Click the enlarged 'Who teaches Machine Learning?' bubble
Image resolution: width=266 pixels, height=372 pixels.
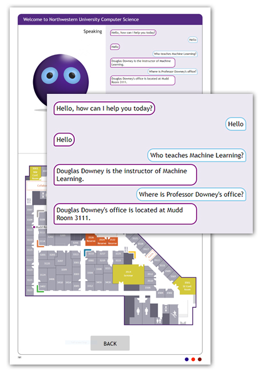[x=197, y=155]
